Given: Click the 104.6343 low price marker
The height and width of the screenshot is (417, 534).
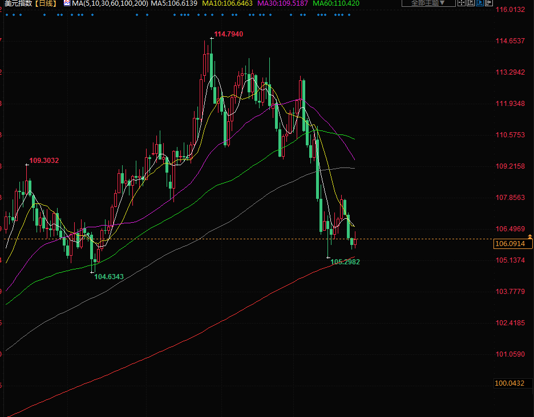Looking at the screenshot, I should pos(108,276).
